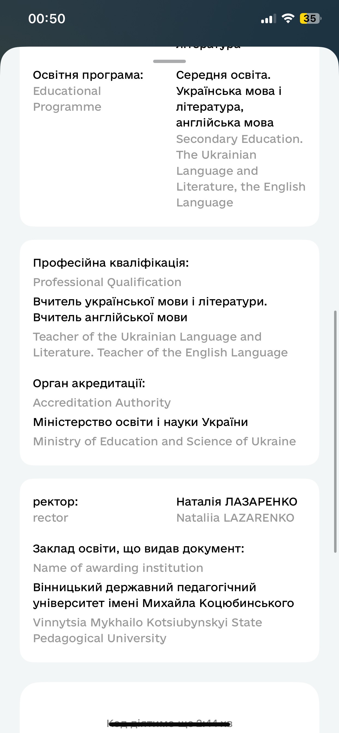Image resolution: width=339 pixels, height=733 pixels.
Task: Tap the cellular signal bars icon
Action: click(x=269, y=19)
